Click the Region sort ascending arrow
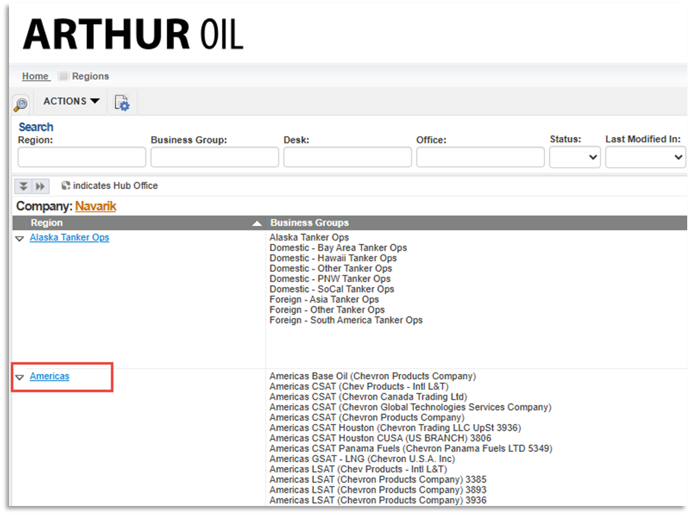This screenshot has height=515, width=690. coord(257,223)
